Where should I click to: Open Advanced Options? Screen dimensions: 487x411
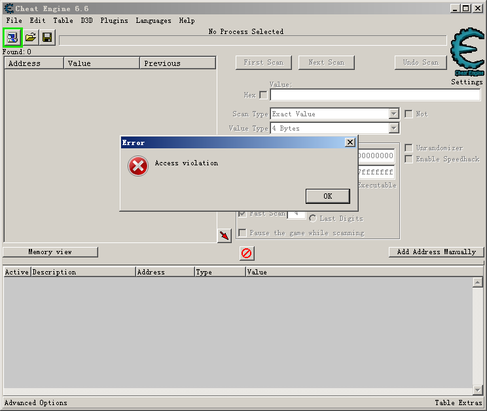(36, 403)
